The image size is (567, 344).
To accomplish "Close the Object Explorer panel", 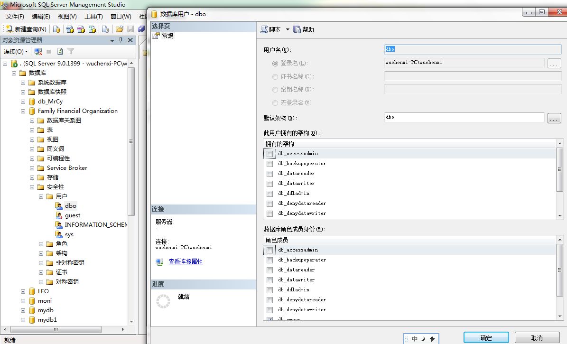I will [x=130, y=40].
